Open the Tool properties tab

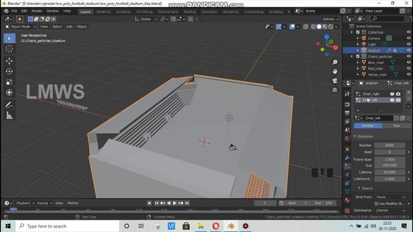pos(347,94)
